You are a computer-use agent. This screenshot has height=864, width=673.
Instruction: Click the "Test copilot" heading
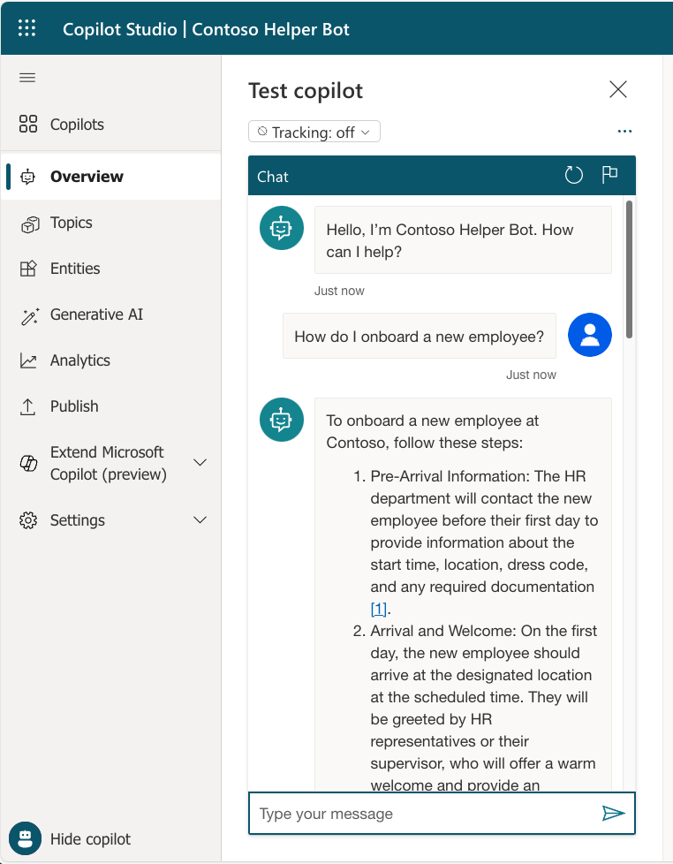(306, 90)
